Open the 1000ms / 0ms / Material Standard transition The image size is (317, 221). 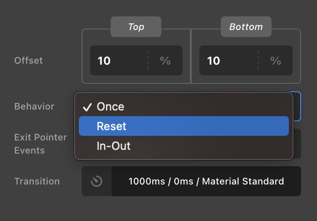coord(206,181)
